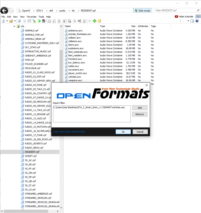Open the New menu
Image resolution: width=201 pixels, height=213 pixels.
coord(15,17)
